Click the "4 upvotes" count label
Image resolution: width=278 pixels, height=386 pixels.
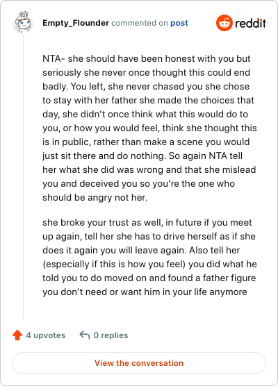46,335
